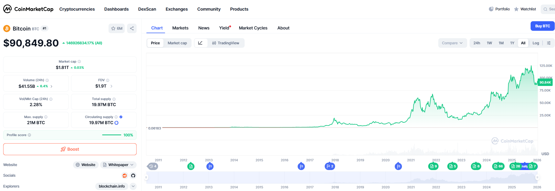The height and width of the screenshot is (191, 555).
Task: Click the Max. supply info icon
Action: [x=46, y=117]
